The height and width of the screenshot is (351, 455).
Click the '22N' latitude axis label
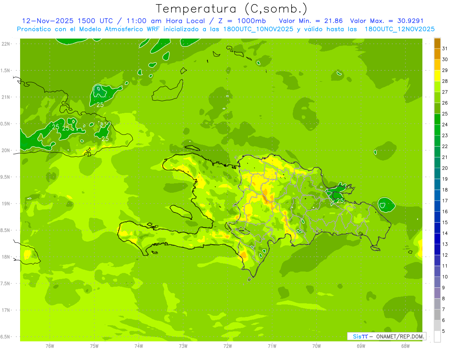[6, 44]
